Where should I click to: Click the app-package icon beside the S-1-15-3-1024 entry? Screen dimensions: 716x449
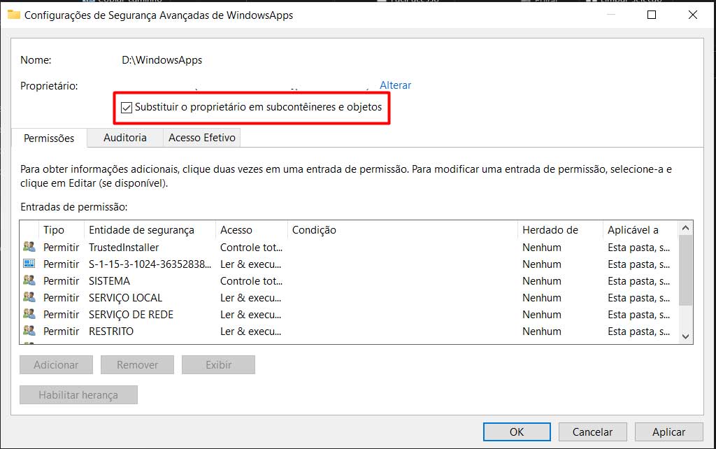[x=29, y=264]
